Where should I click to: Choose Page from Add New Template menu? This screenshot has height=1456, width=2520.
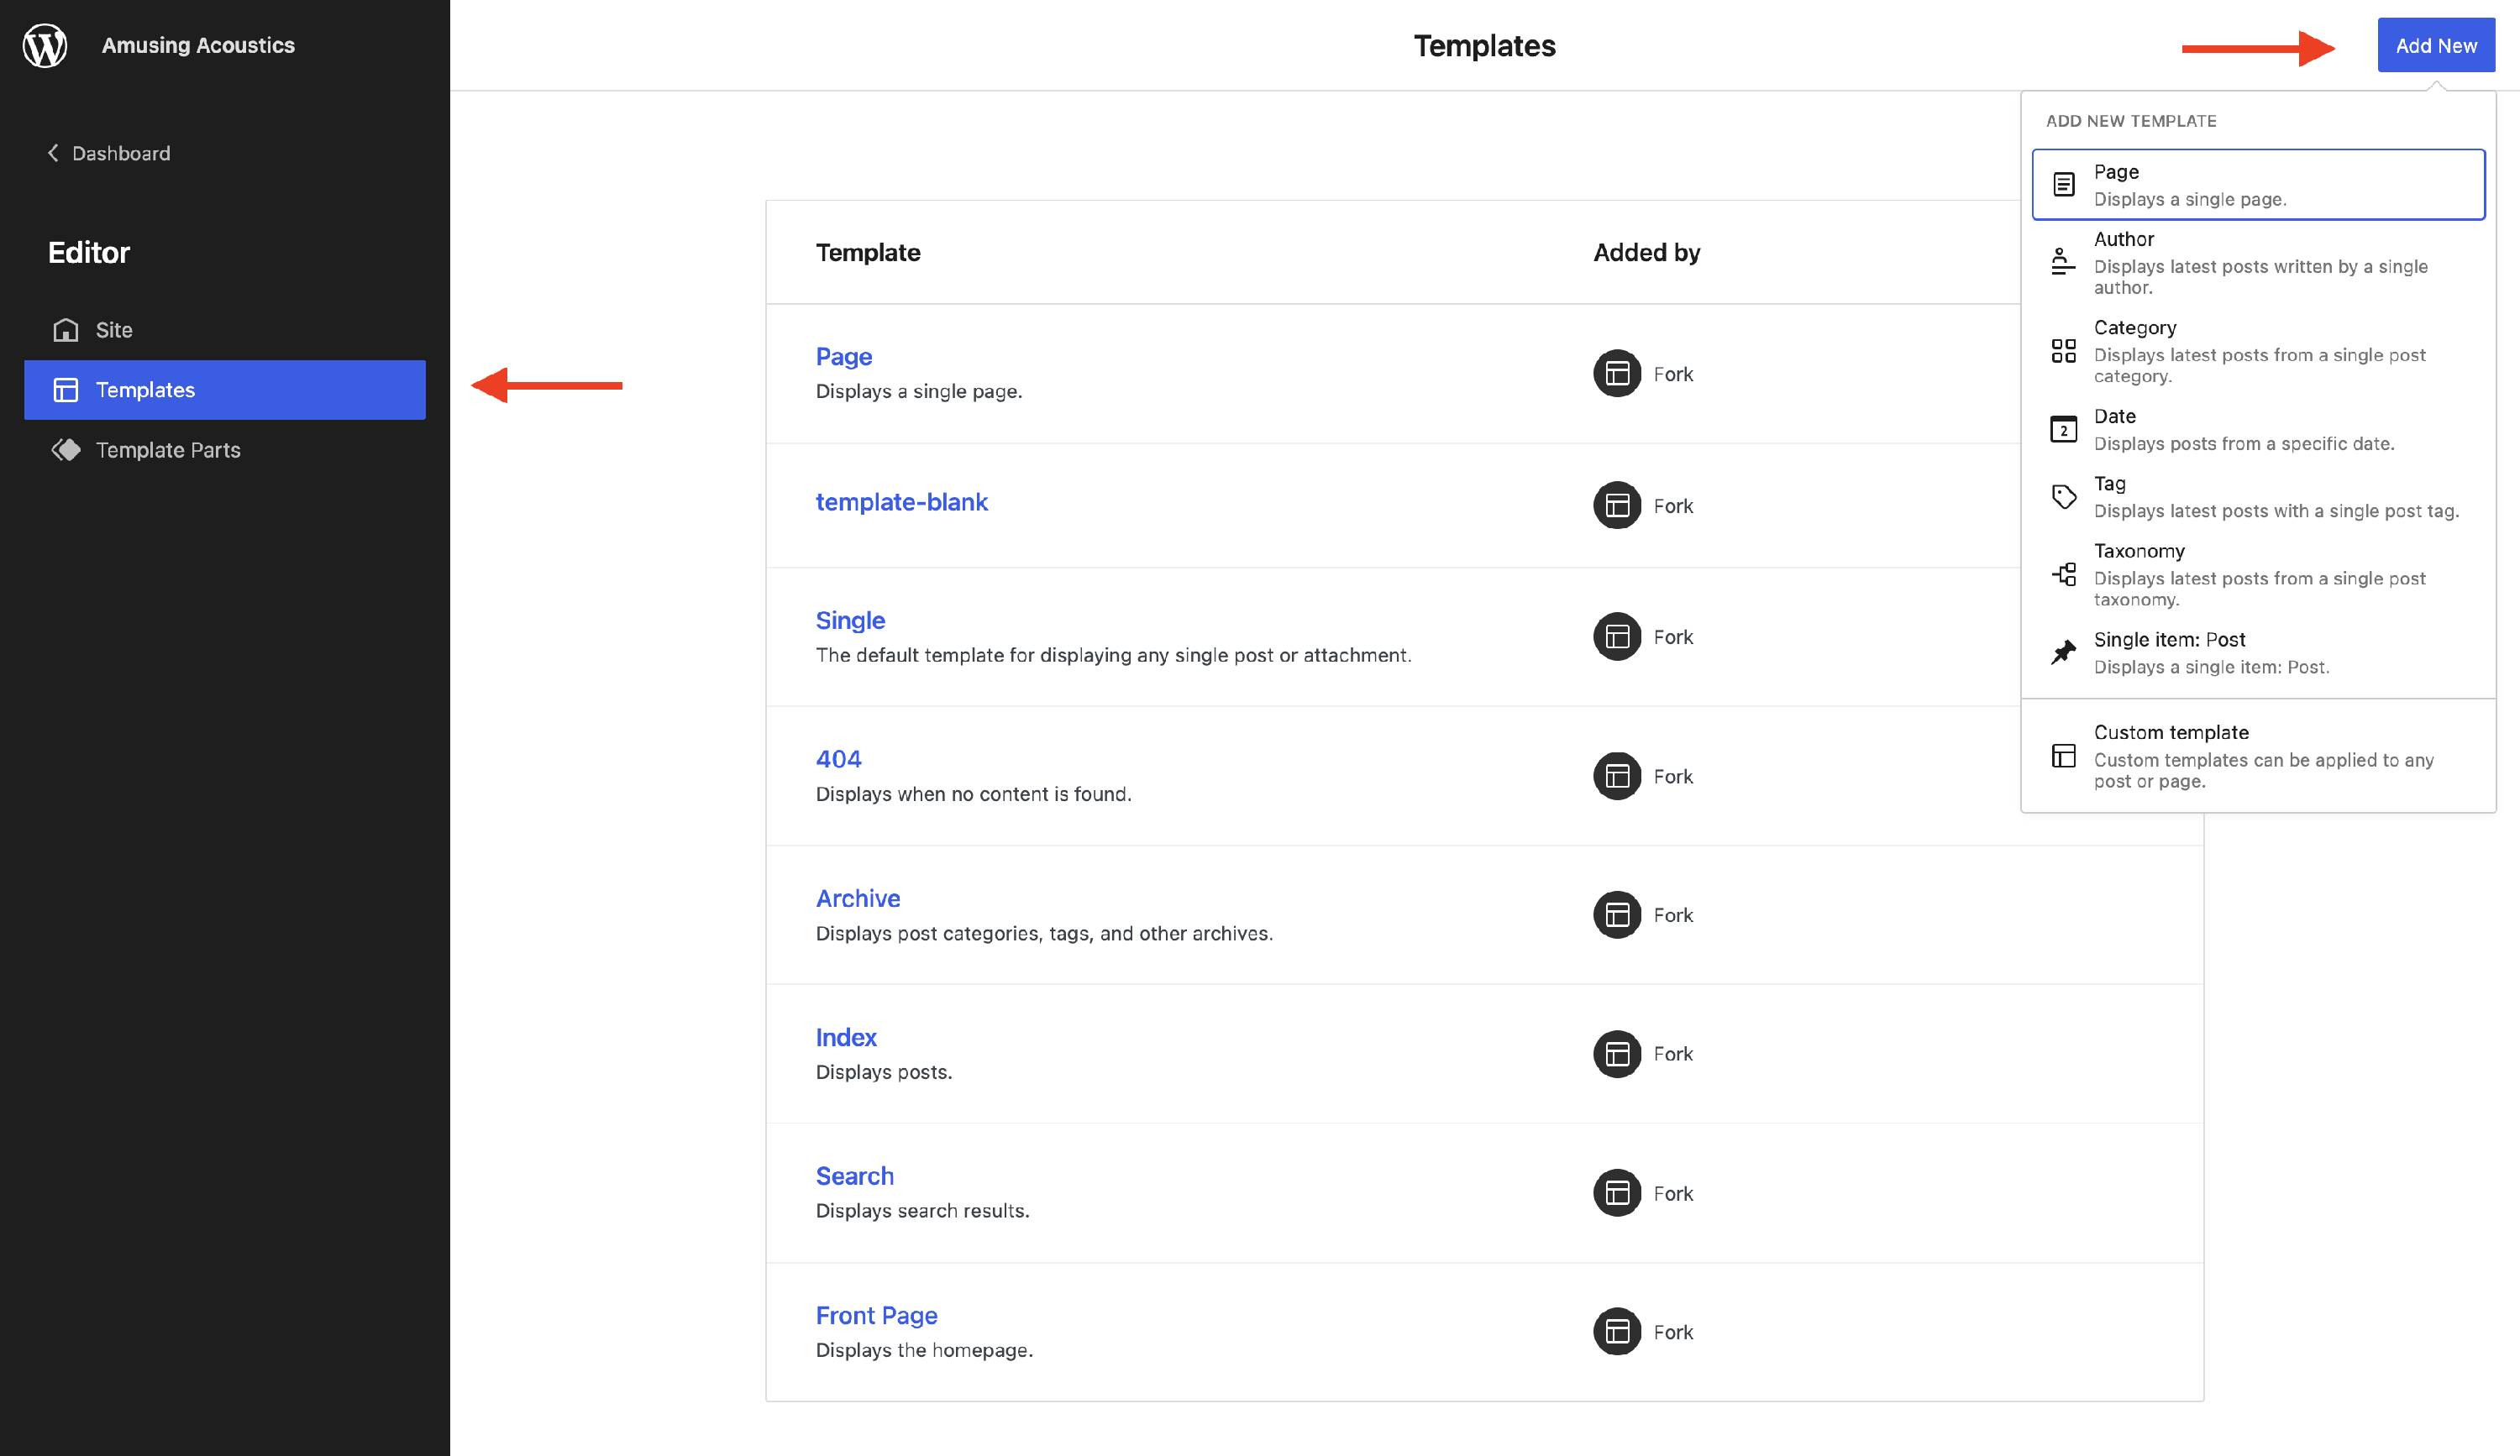2257,185
